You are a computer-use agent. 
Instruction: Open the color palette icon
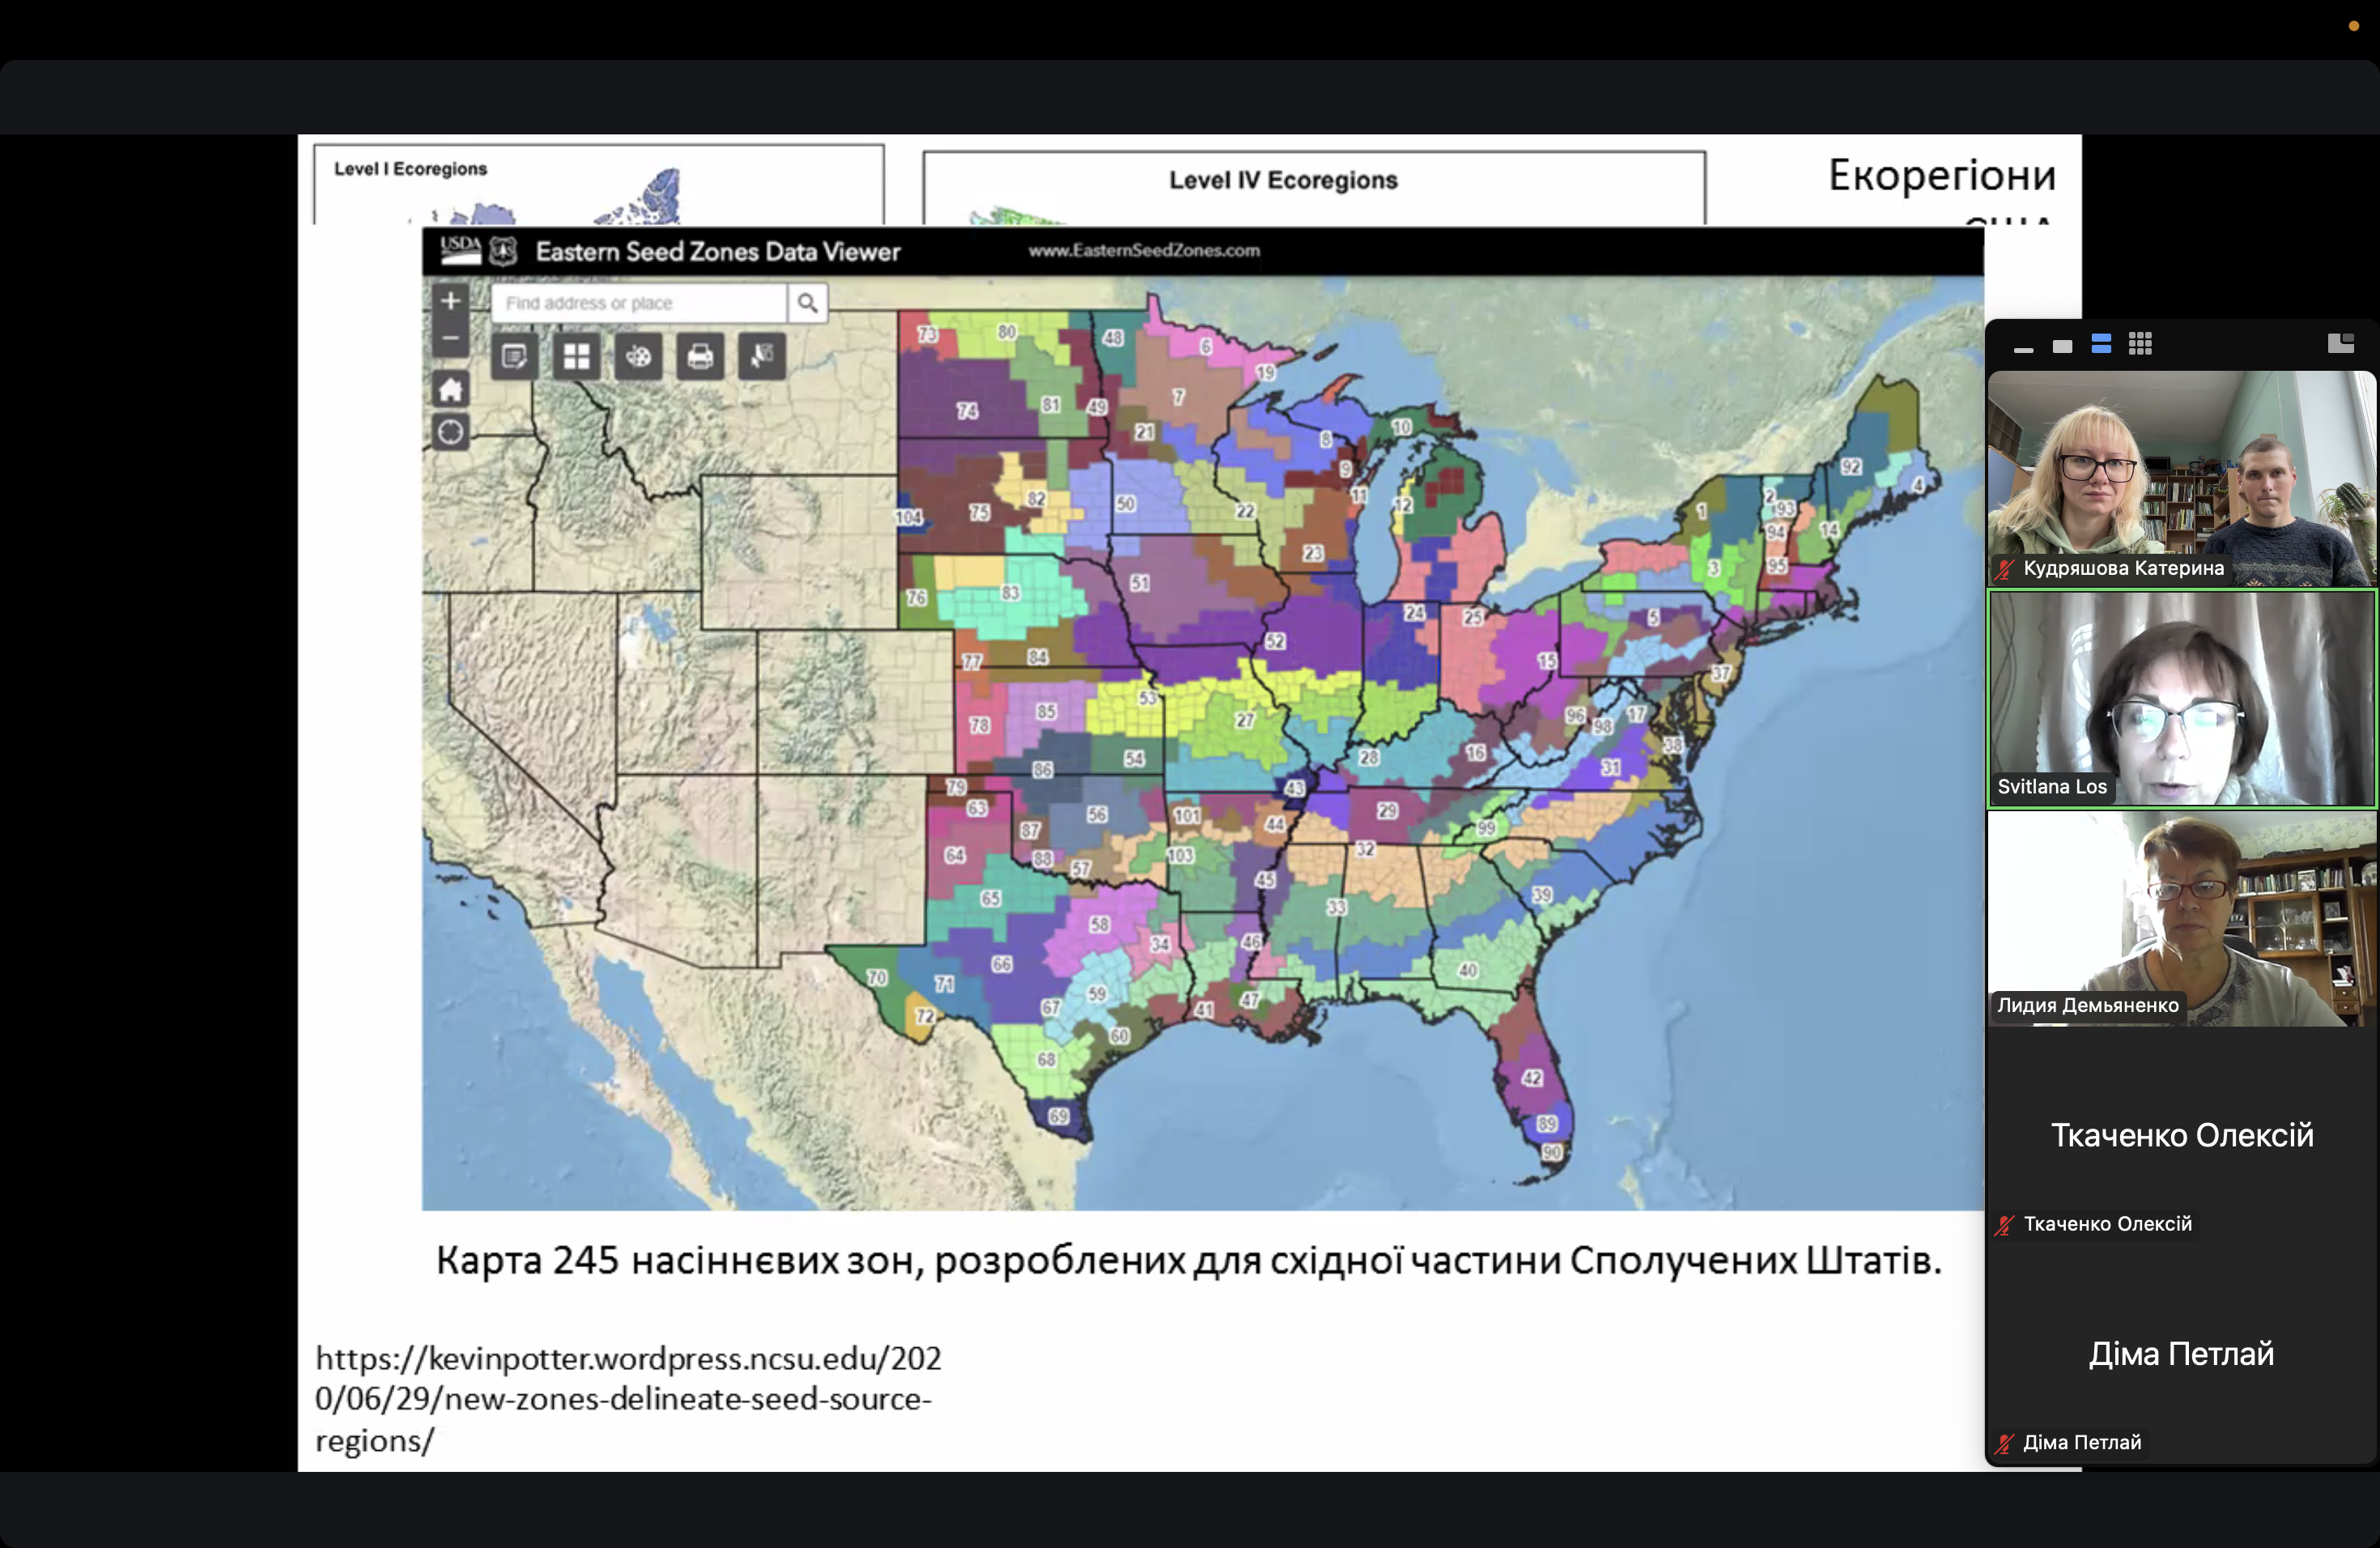(x=638, y=357)
